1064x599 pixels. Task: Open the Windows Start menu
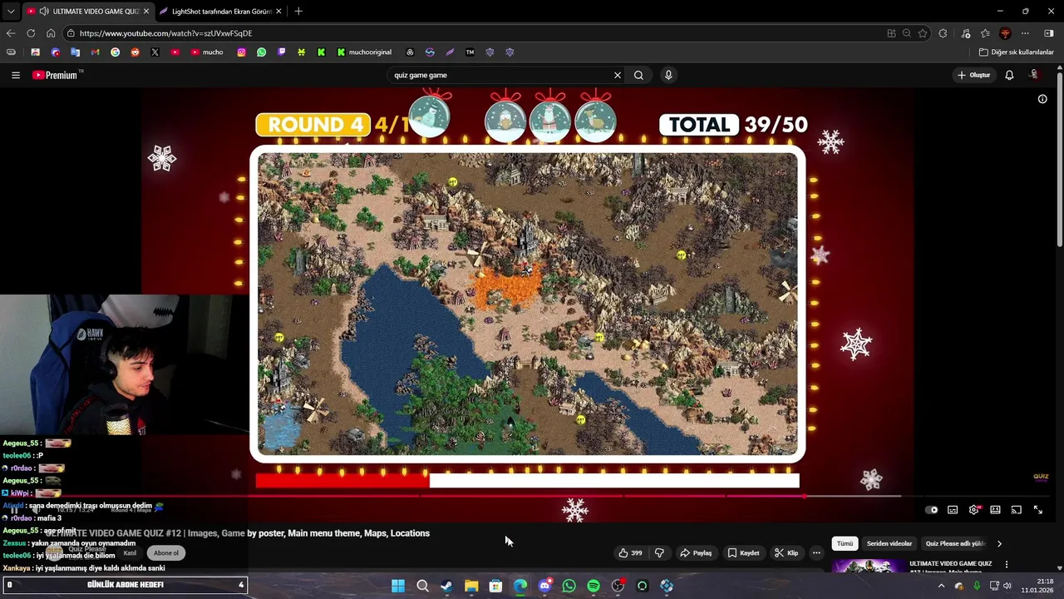[398, 586]
